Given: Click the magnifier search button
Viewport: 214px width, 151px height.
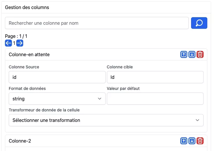Looking at the screenshot, I should tap(199, 23).
